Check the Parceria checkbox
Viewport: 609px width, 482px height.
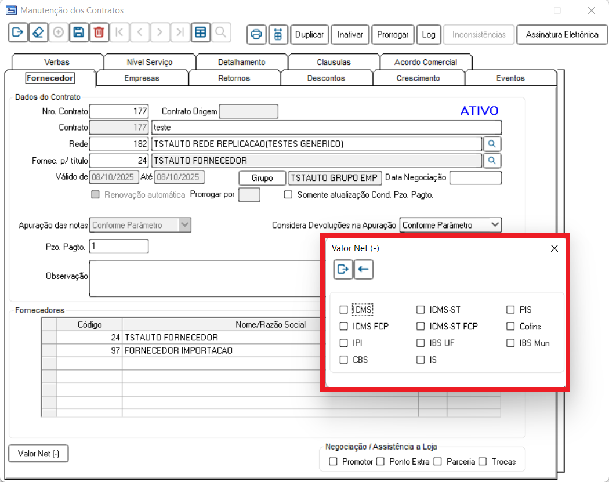click(438, 462)
